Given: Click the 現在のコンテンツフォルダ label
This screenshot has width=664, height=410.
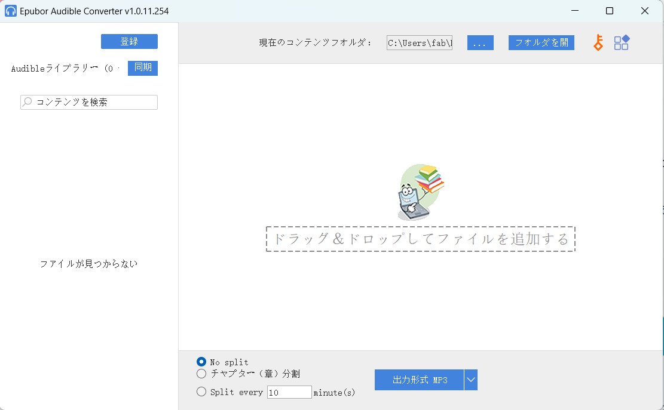Looking at the screenshot, I should click(316, 43).
